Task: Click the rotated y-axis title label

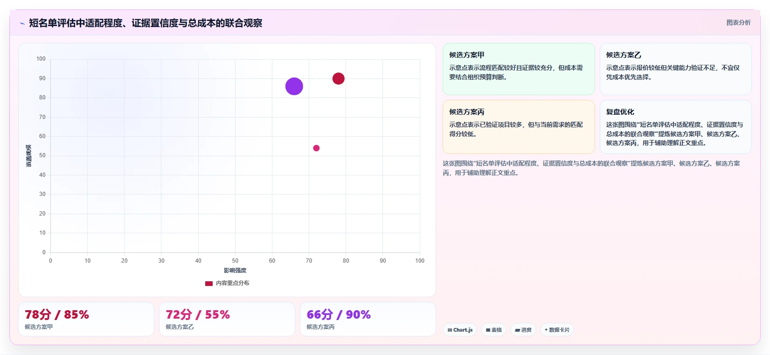Action: (x=29, y=156)
